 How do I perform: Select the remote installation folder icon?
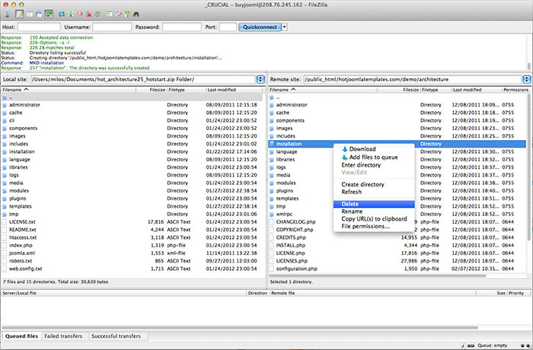click(x=272, y=144)
